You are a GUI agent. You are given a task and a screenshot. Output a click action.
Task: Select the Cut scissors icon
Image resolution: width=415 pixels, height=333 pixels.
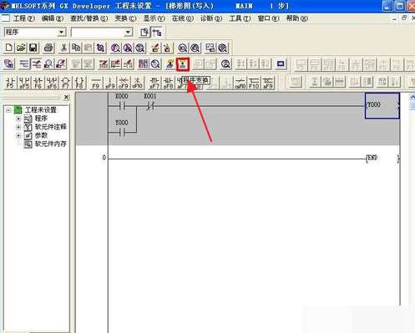pos(63,48)
